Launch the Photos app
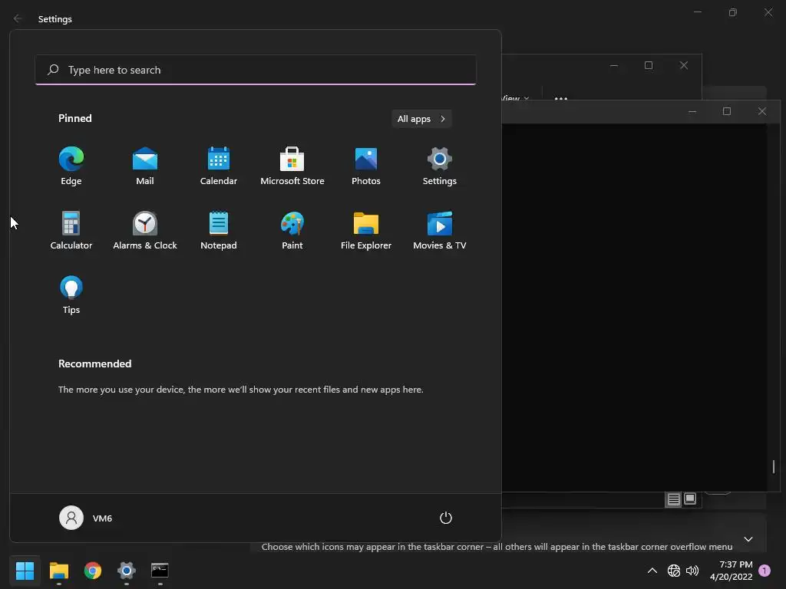Image resolution: width=786 pixels, height=589 pixels. (x=366, y=166)
